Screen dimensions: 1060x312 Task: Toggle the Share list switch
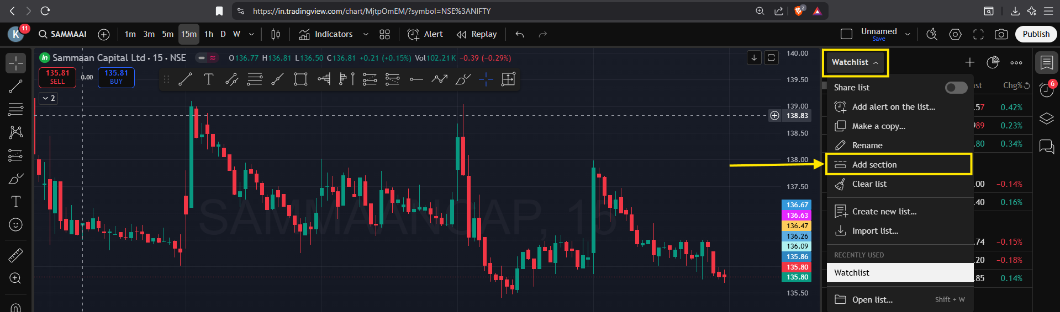click(x=956, y=88)
